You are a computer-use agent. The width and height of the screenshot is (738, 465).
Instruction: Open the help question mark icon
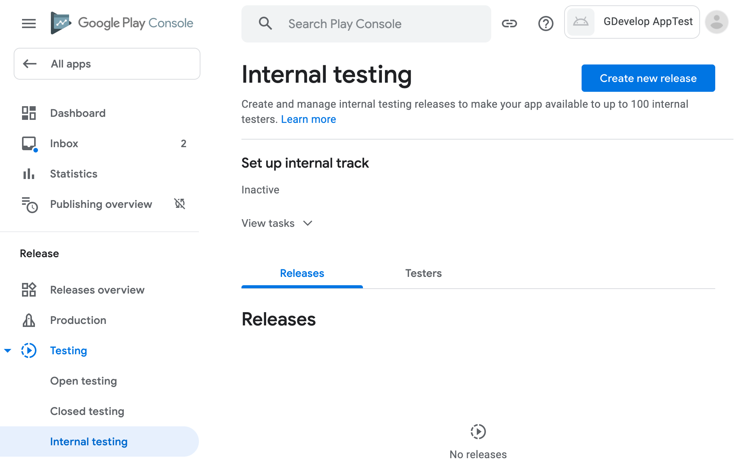coord(546,24)
